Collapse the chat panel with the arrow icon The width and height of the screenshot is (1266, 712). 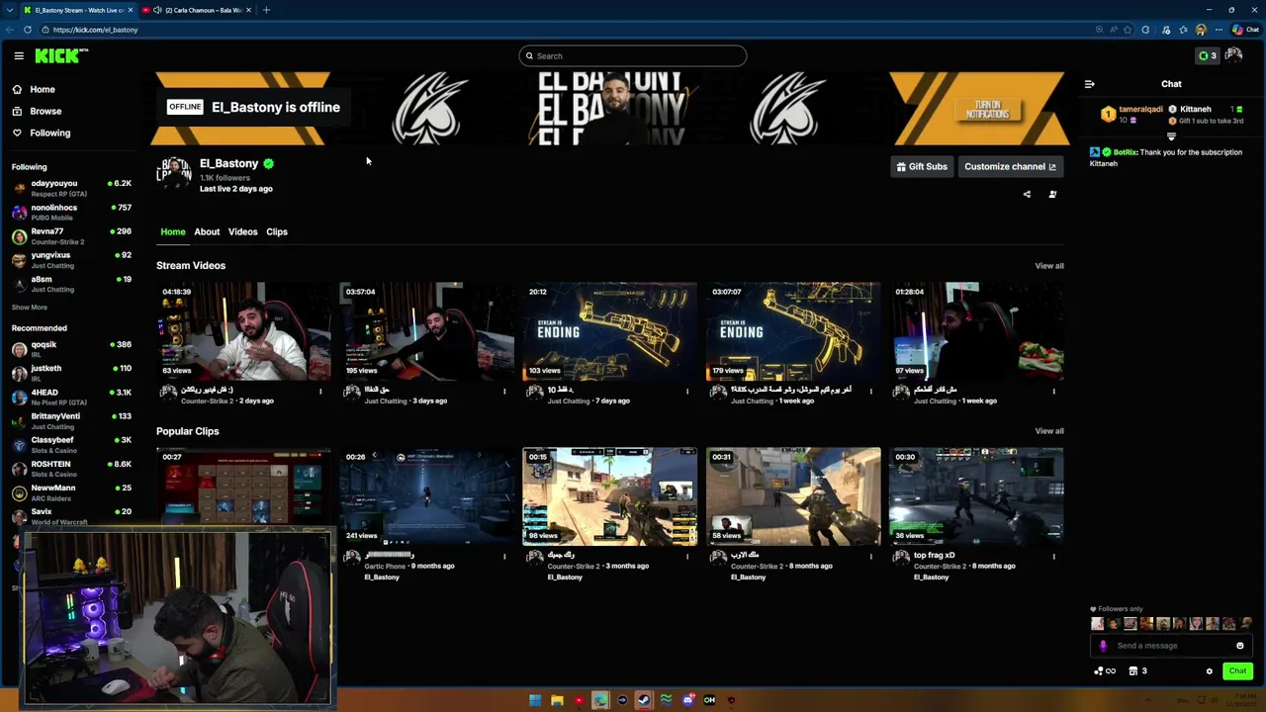tap(1089, 84)
